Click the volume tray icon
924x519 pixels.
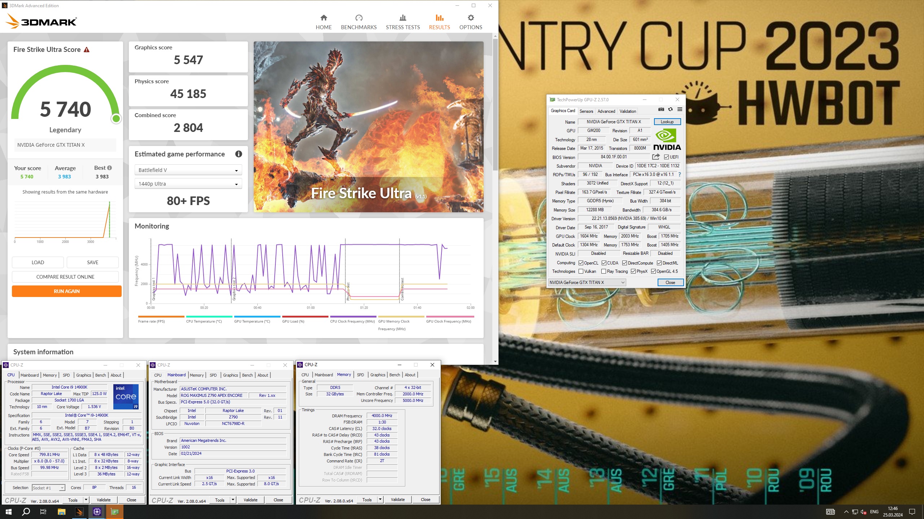863,512
